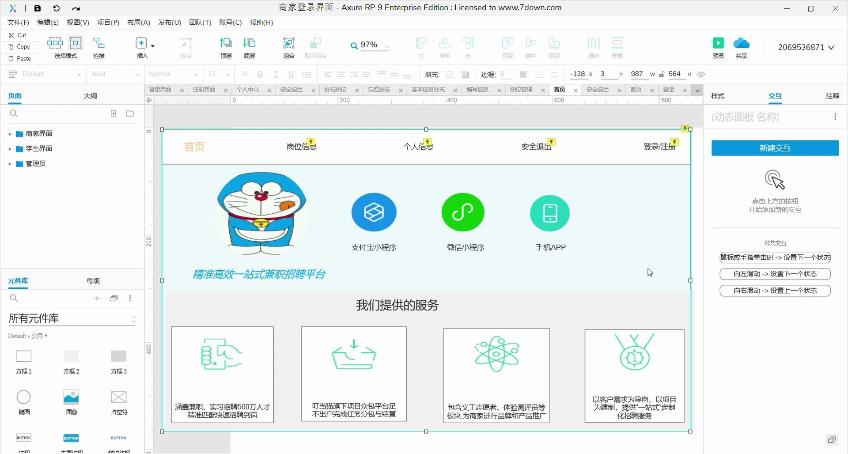Image resolution: width=848 pixels, height=454 pixels.
Task: Toggle underline formatting
Action: 291,74
